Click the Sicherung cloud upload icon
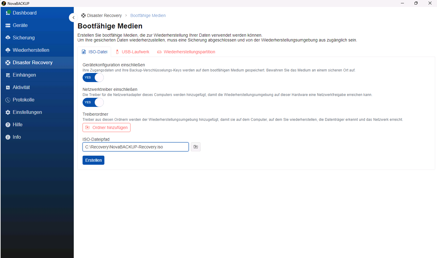Viewport: 437px width, 258px height. coord(8,38)
